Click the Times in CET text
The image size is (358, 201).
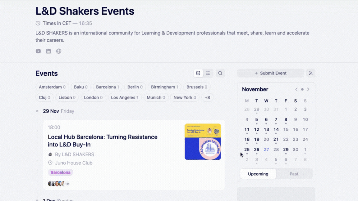click(57, 23)
